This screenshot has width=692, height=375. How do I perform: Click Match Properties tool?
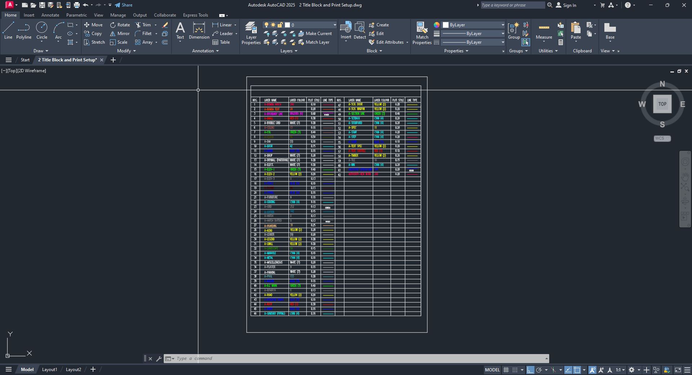[x=422, y=33]
